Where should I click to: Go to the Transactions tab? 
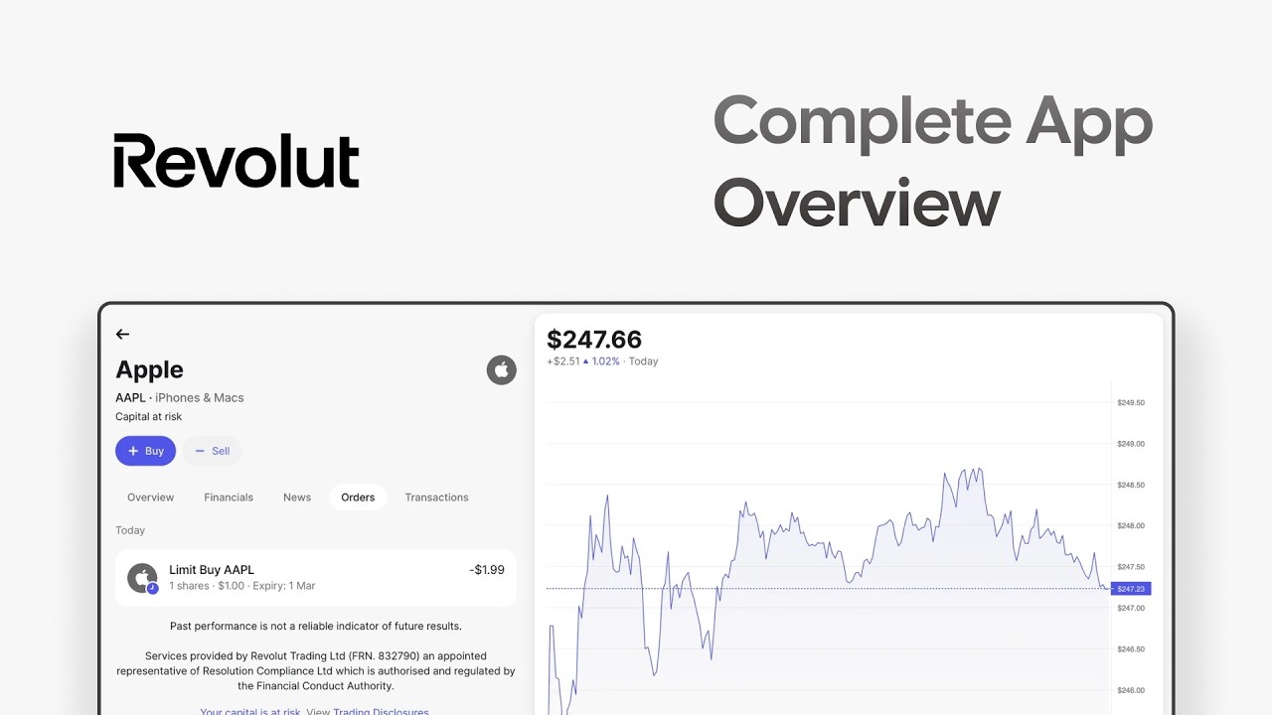click(436, 498)
